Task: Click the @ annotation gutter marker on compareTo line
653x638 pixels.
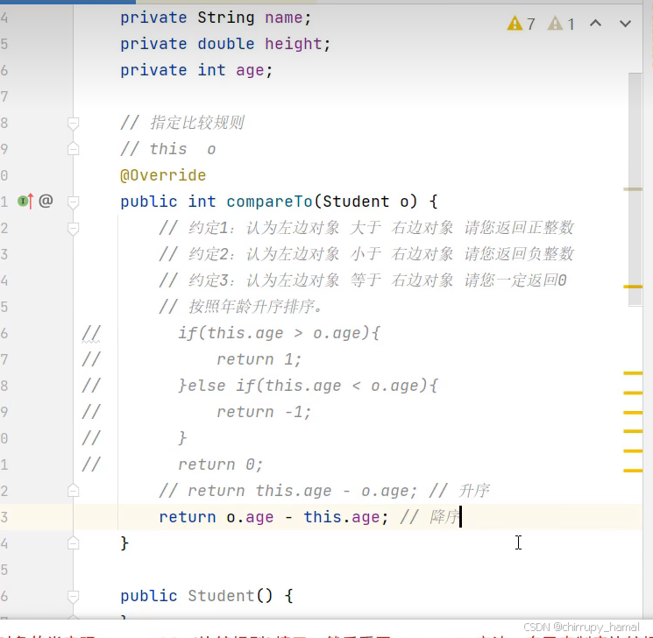Action: 46,202
